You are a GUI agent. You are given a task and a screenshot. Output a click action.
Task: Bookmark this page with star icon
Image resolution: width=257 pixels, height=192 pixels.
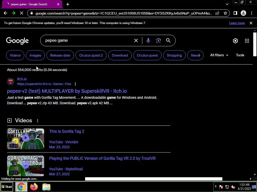point(225,13)
